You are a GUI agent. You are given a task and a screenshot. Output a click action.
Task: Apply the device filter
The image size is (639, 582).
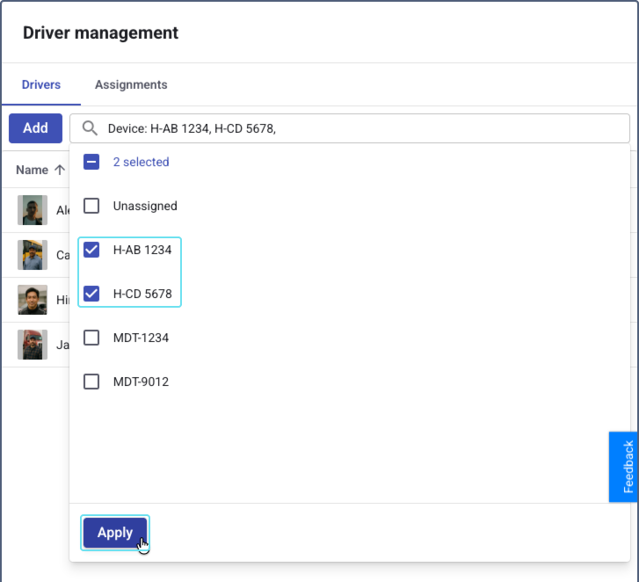(x=115, y=533)
